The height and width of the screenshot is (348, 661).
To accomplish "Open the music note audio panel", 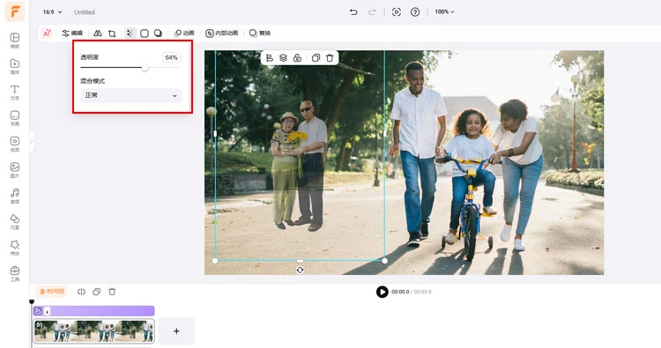I will tap(15, 196).
